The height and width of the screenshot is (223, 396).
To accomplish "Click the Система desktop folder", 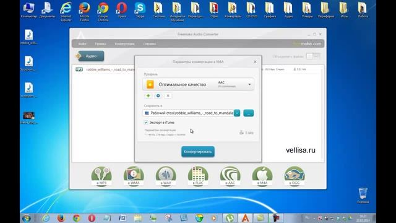I will coord(158,10).
